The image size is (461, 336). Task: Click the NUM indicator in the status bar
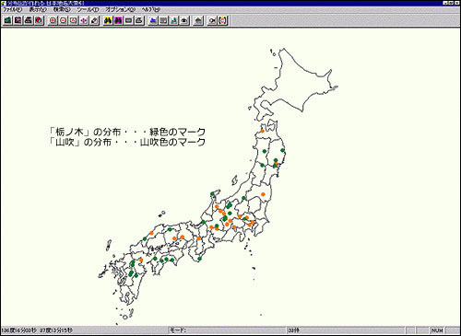pyautogui.click(x=437, y=330)
